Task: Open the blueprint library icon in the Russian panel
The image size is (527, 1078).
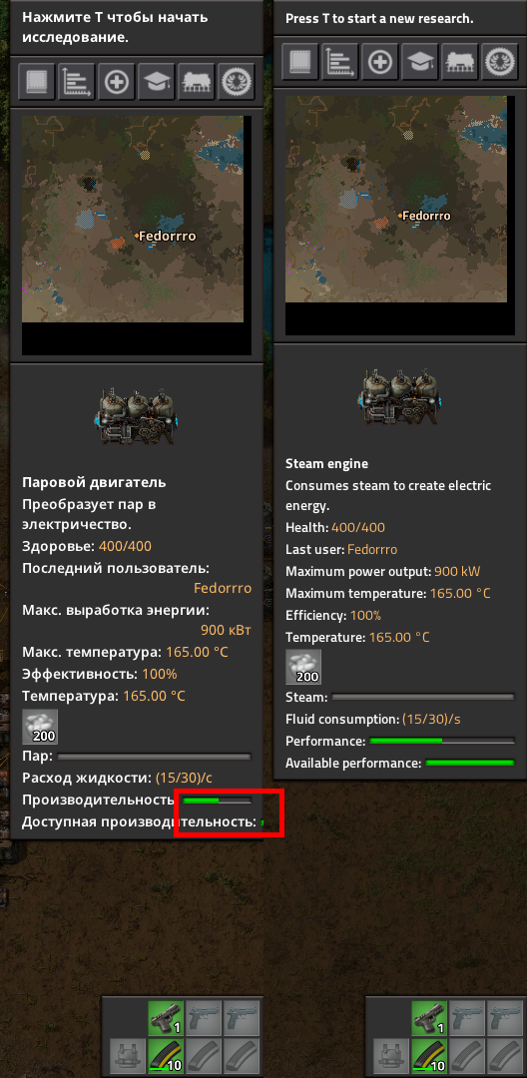Action: click(36, 83)
